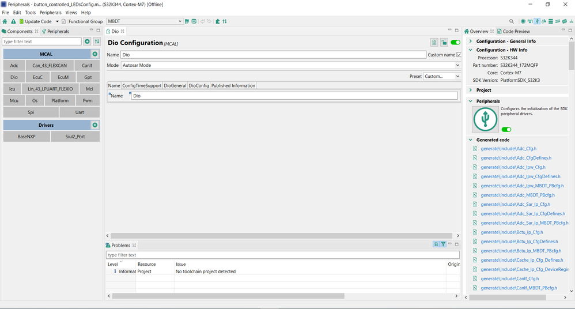This screenshot has width=575, height=309.
Task: Add MCAL component with plus icon
Action: pyautogui.click(x=95, y=54)
